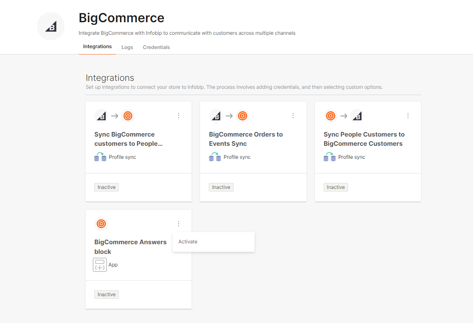Image resolution: width=473 pixels, height=323 pixels.
Task: Click the App block icon on the Answers card
Action: pos(100,265)
